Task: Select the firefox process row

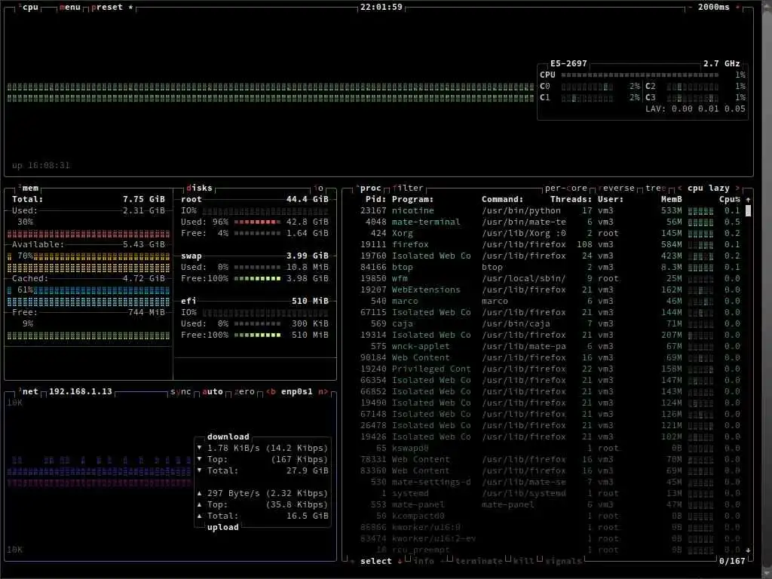Action: [x=550, y=245]
